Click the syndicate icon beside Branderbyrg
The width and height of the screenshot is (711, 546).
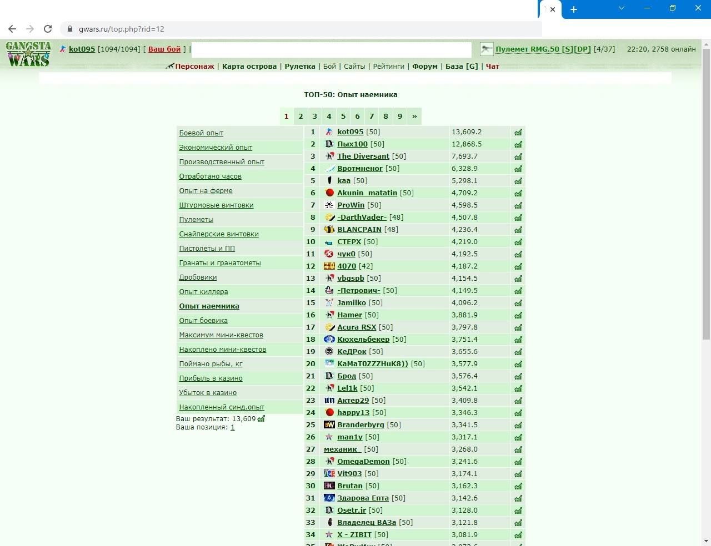(x=329, y=425)
